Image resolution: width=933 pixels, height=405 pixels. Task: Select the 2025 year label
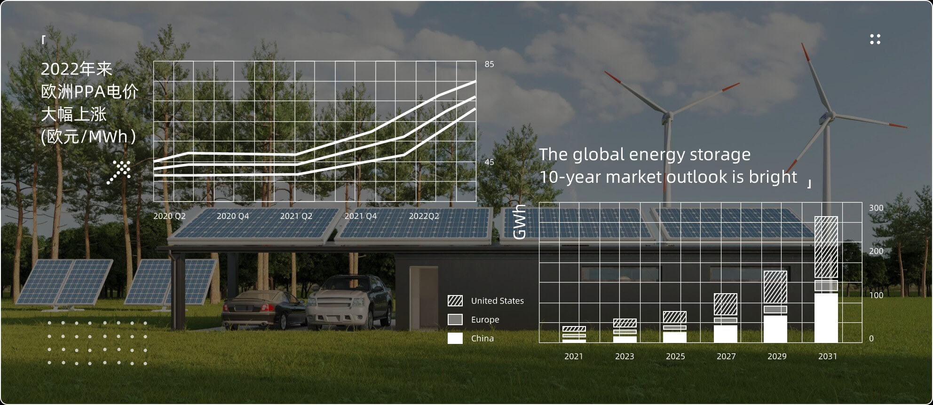(675, 356)
